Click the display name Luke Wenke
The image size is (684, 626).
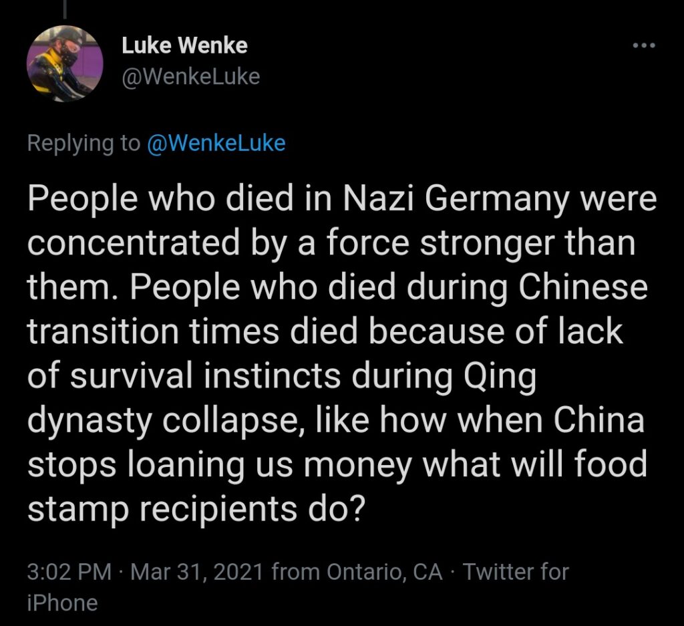pyautogui.click(x=184, y=45)
